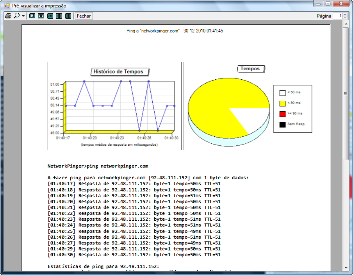Click the red '>= 90 ms' legend swatch
The image size is (353, 275).
pyautogui.click(x=283, y=114)
